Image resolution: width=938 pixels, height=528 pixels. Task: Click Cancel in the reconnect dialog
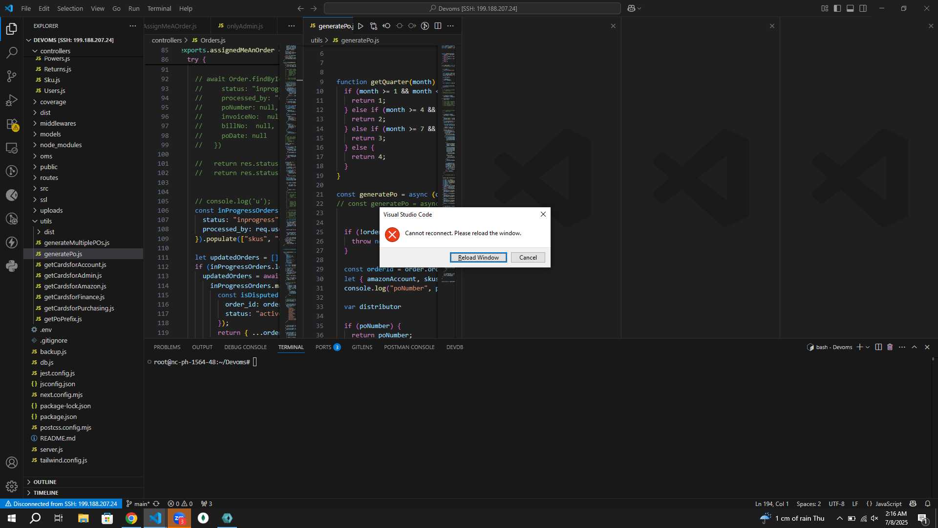[528, 258]
